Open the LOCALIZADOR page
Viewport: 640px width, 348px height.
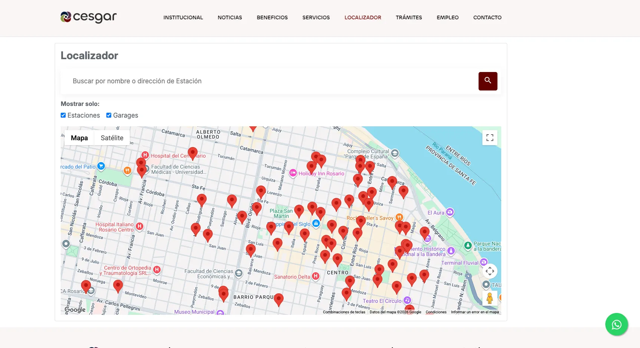[x=363, y=17]
